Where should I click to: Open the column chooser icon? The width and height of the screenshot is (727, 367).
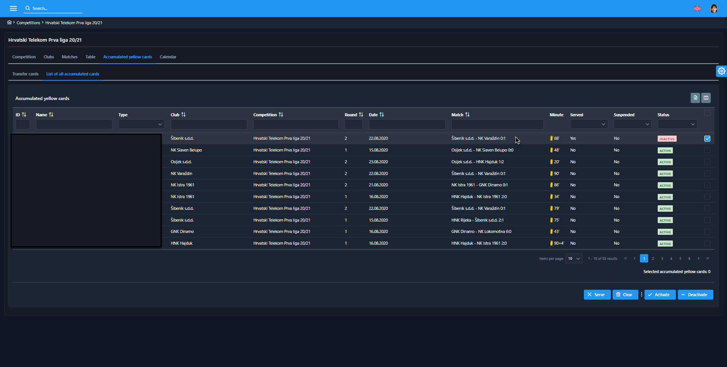coord(706,98)
